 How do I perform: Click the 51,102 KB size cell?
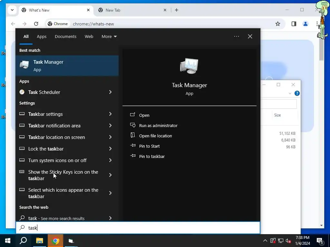287,133
